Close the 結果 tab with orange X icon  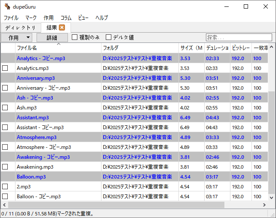[62, 27]
